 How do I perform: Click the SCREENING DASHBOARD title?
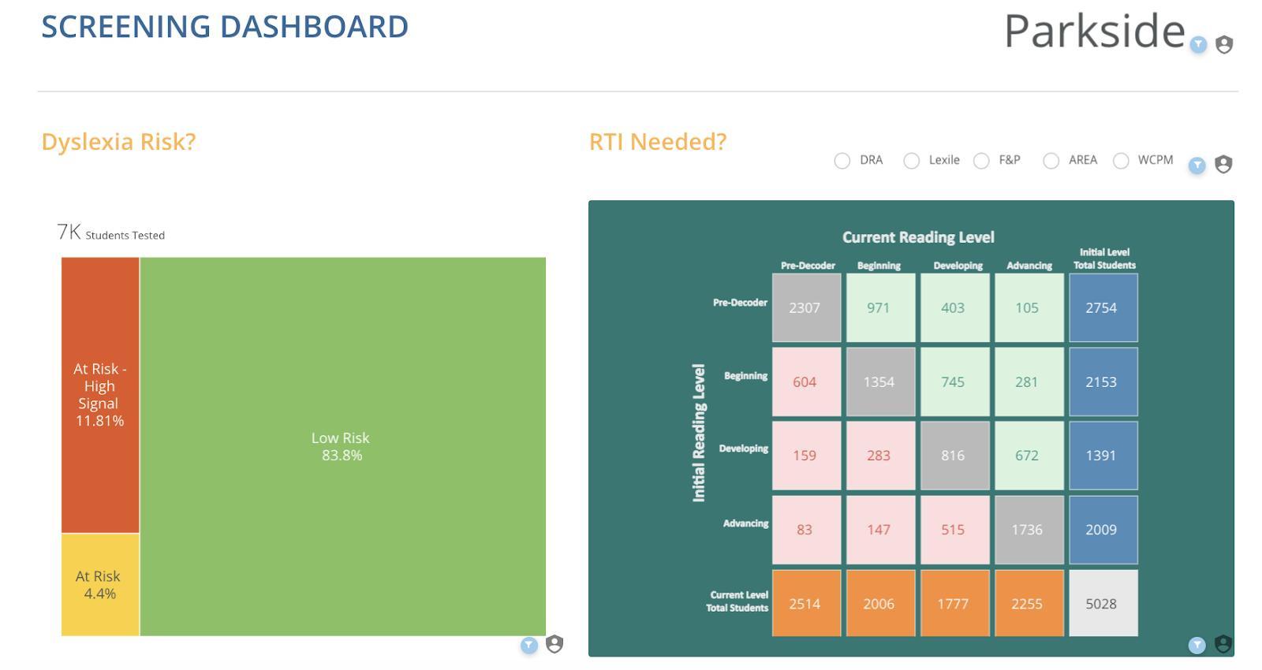(225, 27)
